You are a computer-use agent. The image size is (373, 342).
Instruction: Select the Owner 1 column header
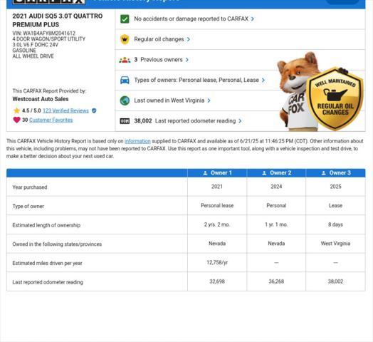click(217, 173)
